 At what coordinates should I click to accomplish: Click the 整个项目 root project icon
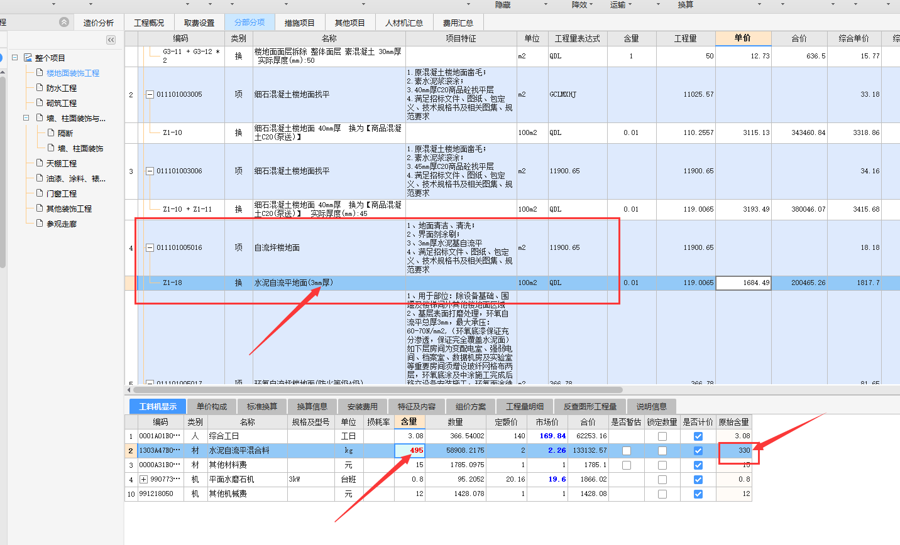click(28, 58)
